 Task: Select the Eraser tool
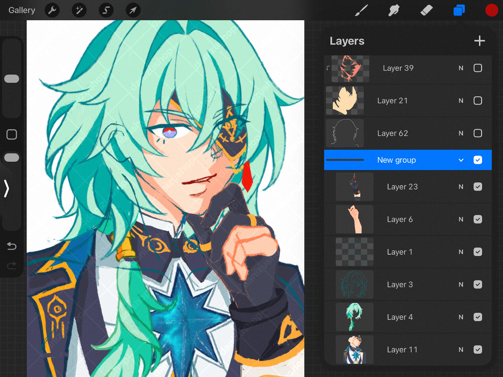[x=426, y=10]
